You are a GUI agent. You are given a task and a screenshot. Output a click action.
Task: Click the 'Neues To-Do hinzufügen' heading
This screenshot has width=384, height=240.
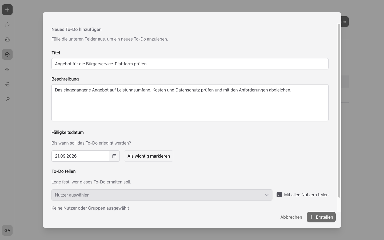pos(77,29)
